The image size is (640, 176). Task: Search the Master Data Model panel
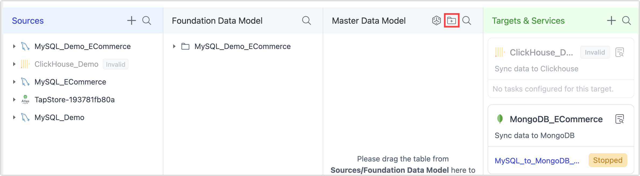click(x=467, y=20)
